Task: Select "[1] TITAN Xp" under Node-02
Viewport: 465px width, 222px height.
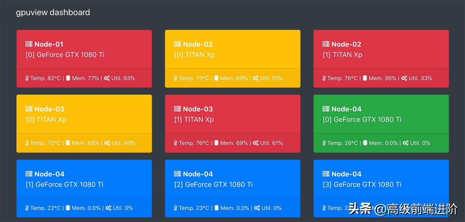Action: pos(342,55)
